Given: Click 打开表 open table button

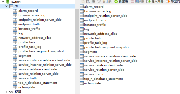Looking at the screenshot, I should pyautogui.click(x=88, y=1).
